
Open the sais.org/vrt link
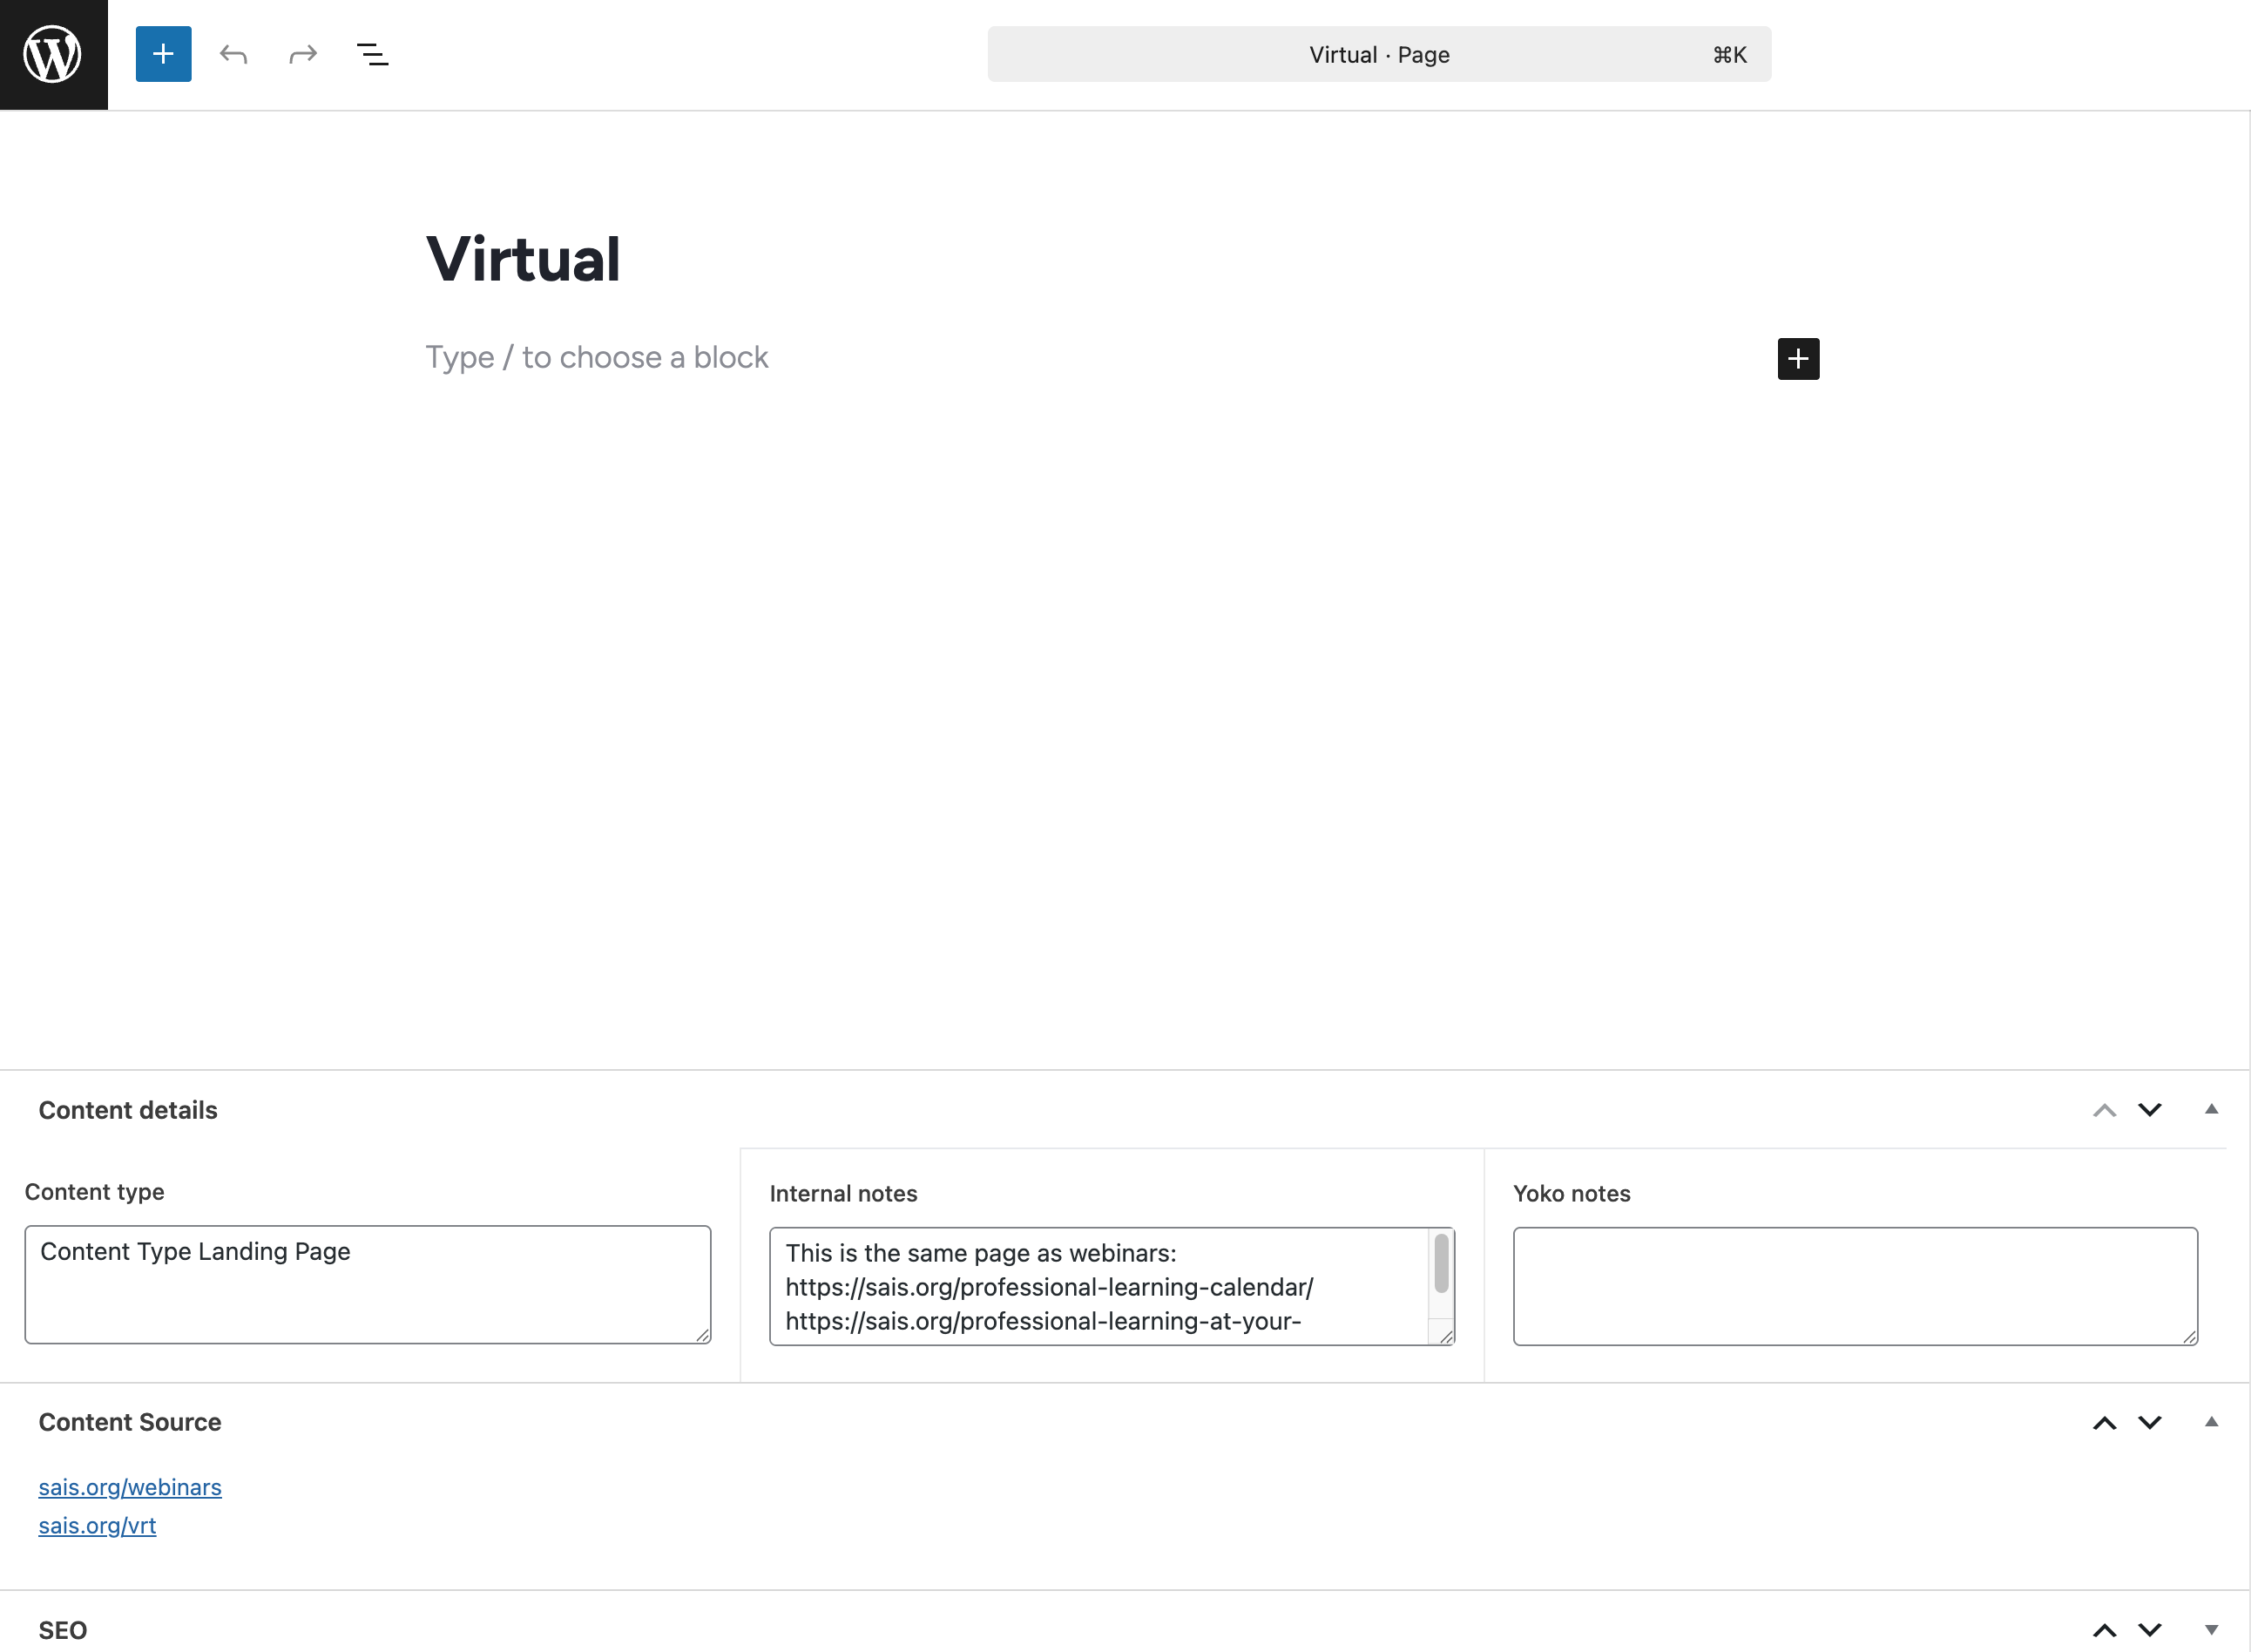(x=97, y=1526)
